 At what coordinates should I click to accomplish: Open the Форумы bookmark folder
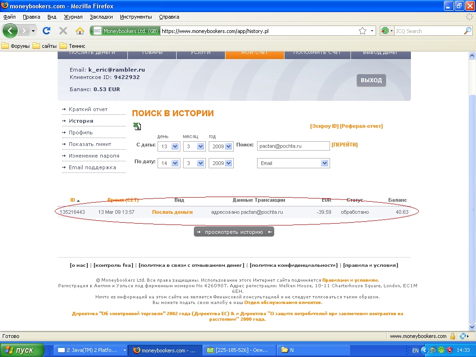click(16, 46)
